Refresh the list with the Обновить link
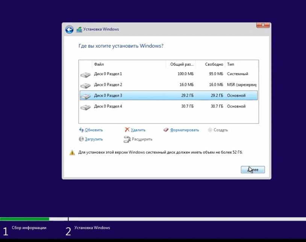Image resolution: width=306 pixels, height=242 pixels. pos(94,130)
